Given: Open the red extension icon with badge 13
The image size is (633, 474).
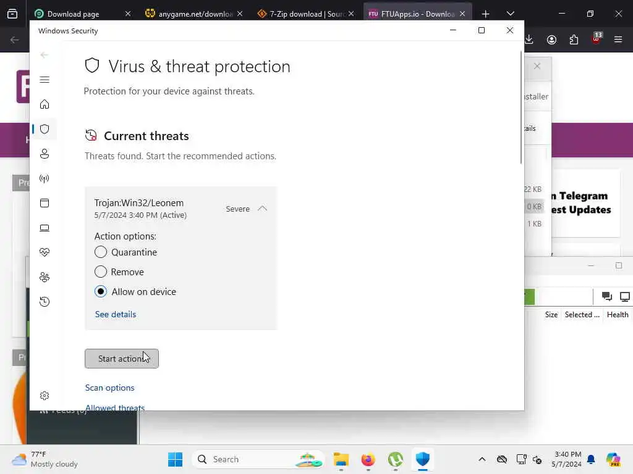Looking at the screenshot, I should (x=597, y=39).
